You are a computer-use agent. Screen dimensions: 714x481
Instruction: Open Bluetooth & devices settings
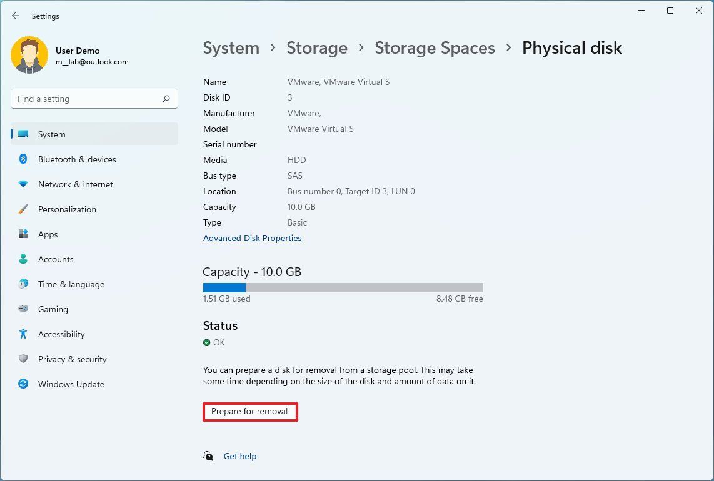pyautogui.click(x=23, y=159)
